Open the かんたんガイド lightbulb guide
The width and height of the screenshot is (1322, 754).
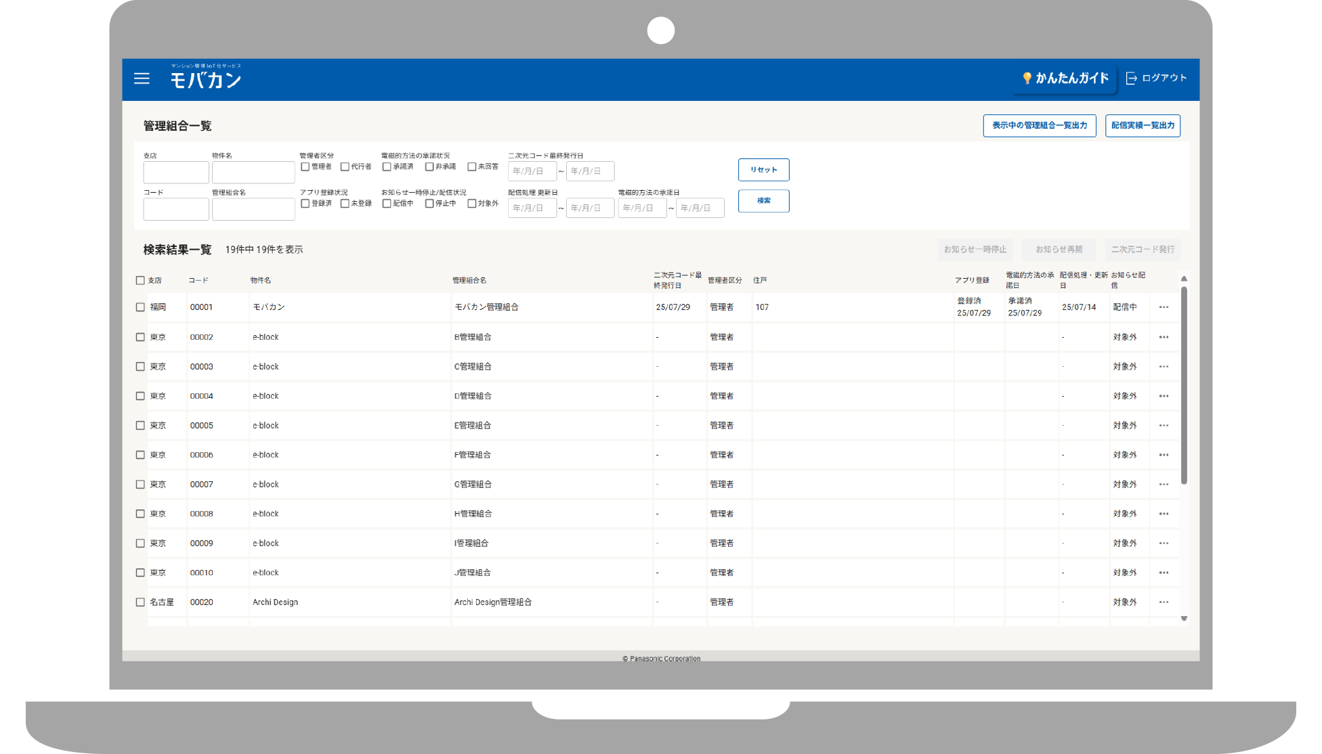[1065, 78]
